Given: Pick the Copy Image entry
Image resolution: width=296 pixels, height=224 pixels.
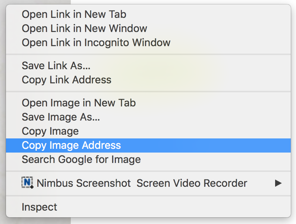Looking at the screenshot, I should 148,131.
